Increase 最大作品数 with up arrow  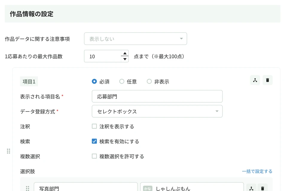click(125, 53)
